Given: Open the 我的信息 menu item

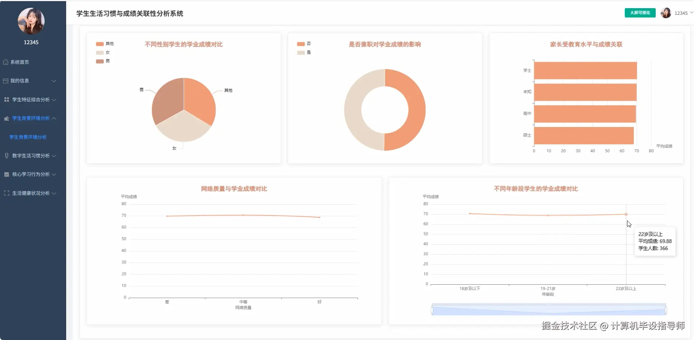Looking at the screenshot, I should tap(20, 81).
